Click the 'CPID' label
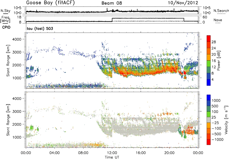 click(6, 27)
